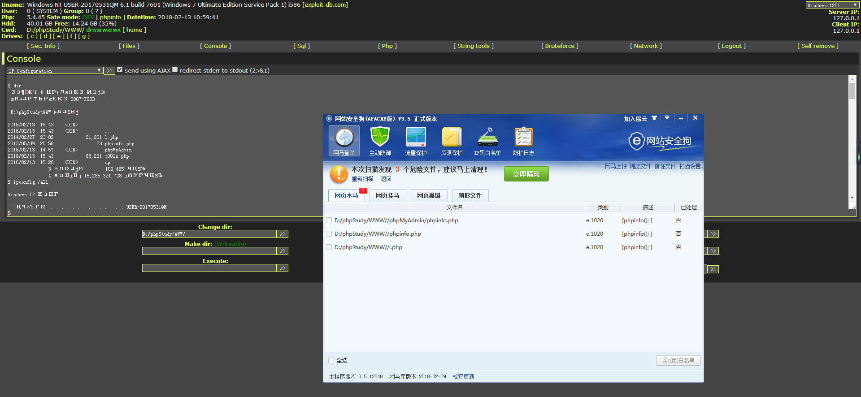Check the phpMyAdmin/phpinfo.php file row checkbox

(x=329, y=220)
